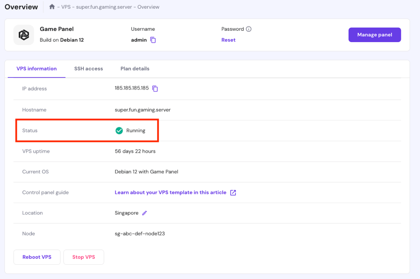
Task: Copy the IP address 185.185.185.185
Action: (155, 88)
